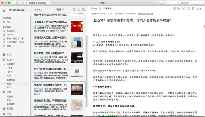Open note 了解日本文学,读这十位大师就...
Viewport: 205px width, 117px height.
(x=59, y=26)
